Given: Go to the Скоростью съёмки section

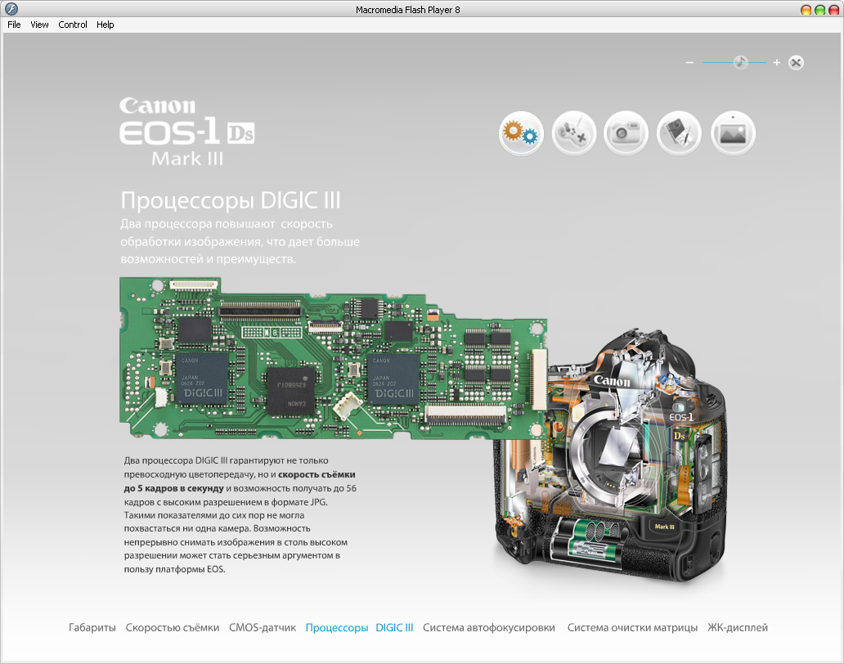Looking at the screenshot, I should [x=173, y=627].
